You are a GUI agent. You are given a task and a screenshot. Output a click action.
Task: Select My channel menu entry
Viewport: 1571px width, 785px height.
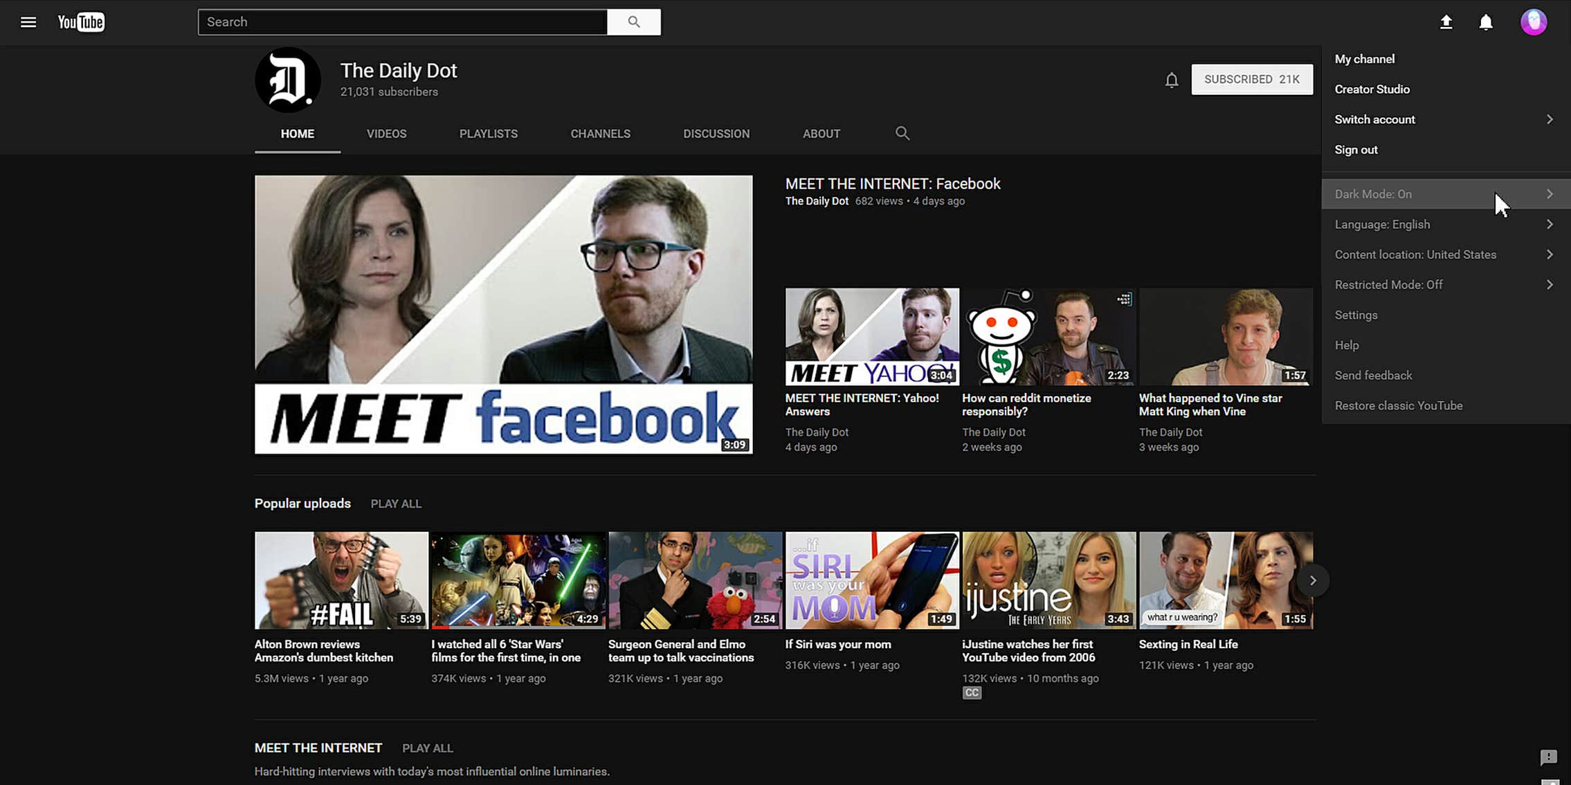coord(1446,59)
